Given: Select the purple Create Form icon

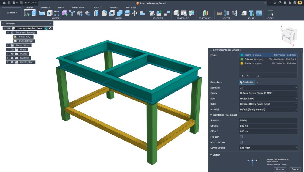Looking at the screenshot, I should click(64, 13).
